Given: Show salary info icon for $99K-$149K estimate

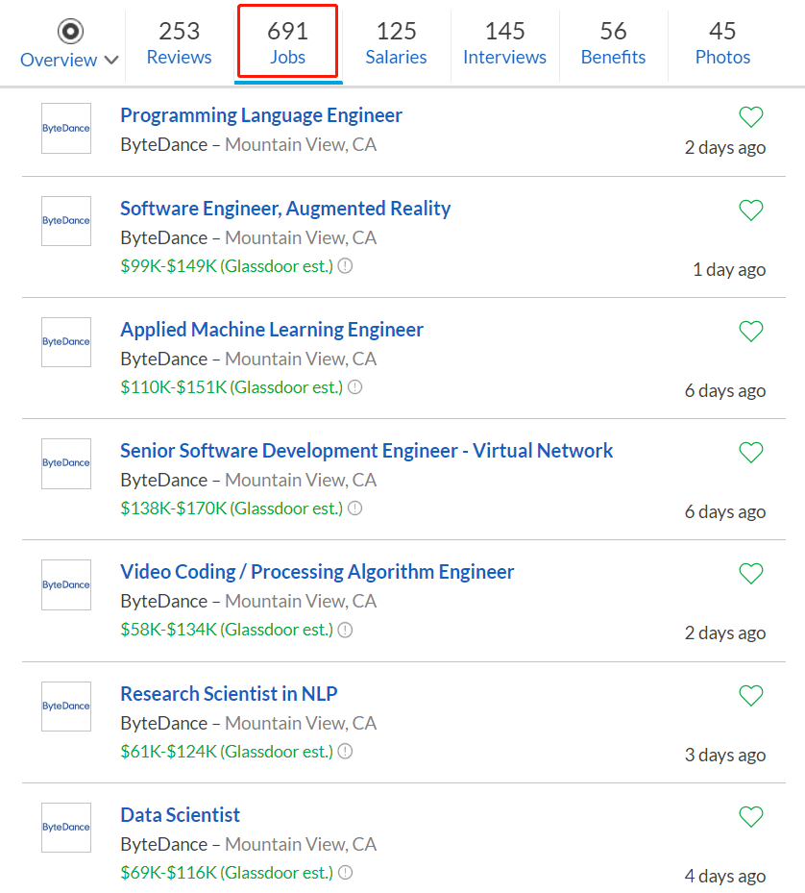Looking at the screenshot, I should [x=345, y=266].
